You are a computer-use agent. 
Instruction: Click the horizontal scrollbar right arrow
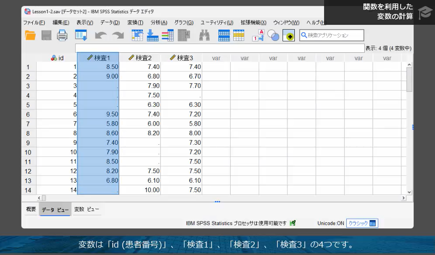404,198
